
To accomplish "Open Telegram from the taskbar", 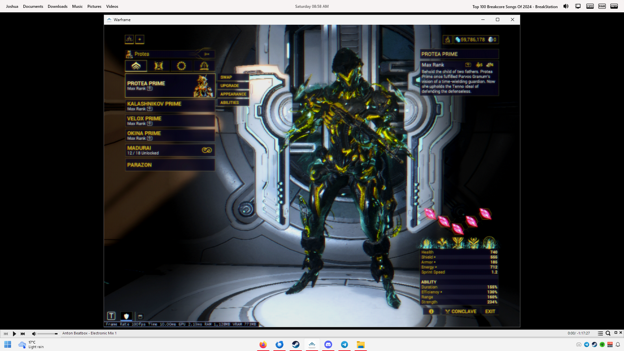I will tap(344, 344).
